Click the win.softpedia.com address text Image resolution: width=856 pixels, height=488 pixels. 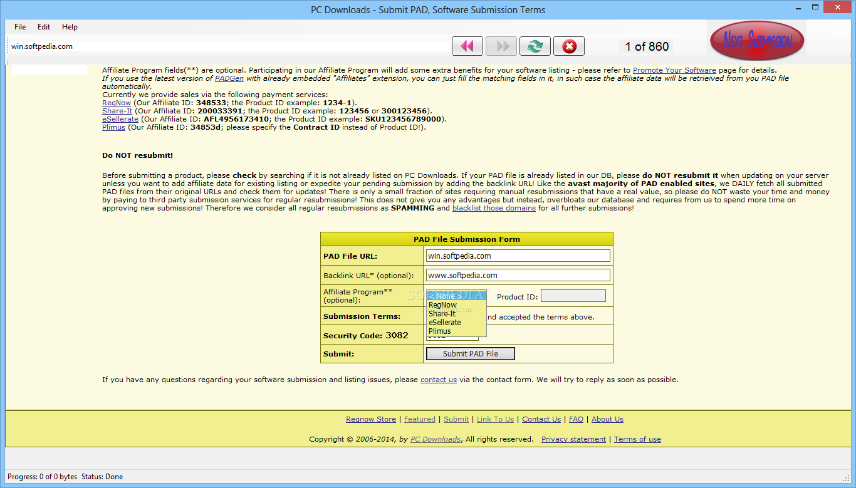coord(42,46)
